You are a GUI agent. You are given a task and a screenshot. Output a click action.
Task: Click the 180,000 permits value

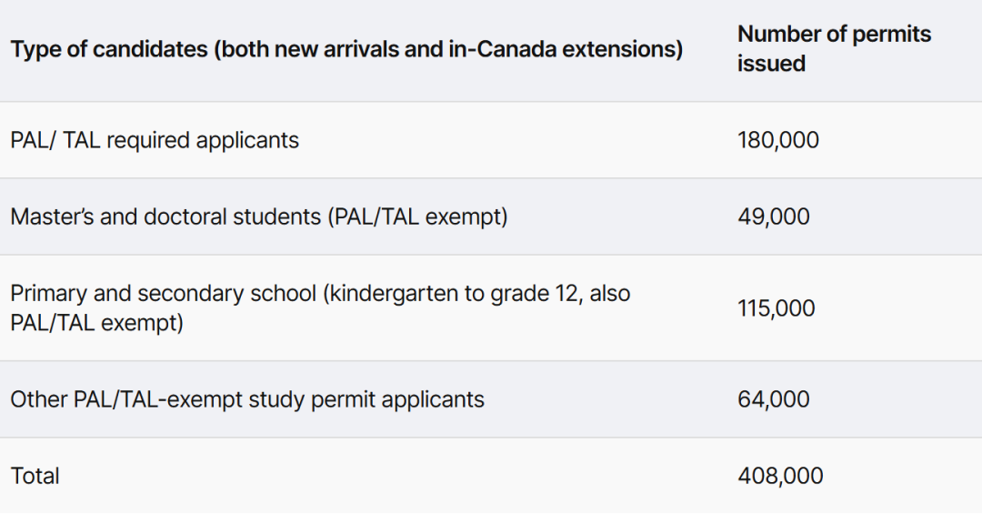[x=777, y=140]
